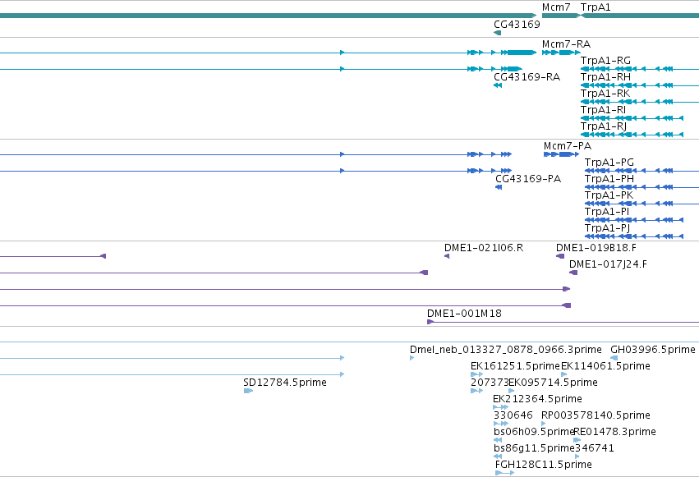
Task: Select the CG43169-RA transcript arrow glyph
Action: click(x=498, y=85)
